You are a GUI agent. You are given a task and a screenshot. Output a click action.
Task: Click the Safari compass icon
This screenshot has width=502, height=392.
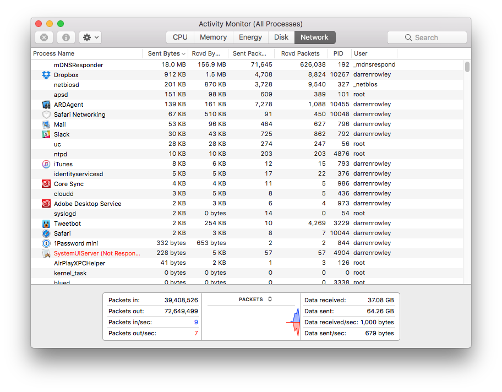pyautogui.click(x=46, y=233)
